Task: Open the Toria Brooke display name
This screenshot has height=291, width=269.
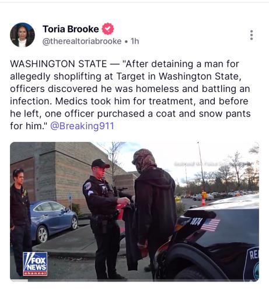Action: (x=71, y=29)
